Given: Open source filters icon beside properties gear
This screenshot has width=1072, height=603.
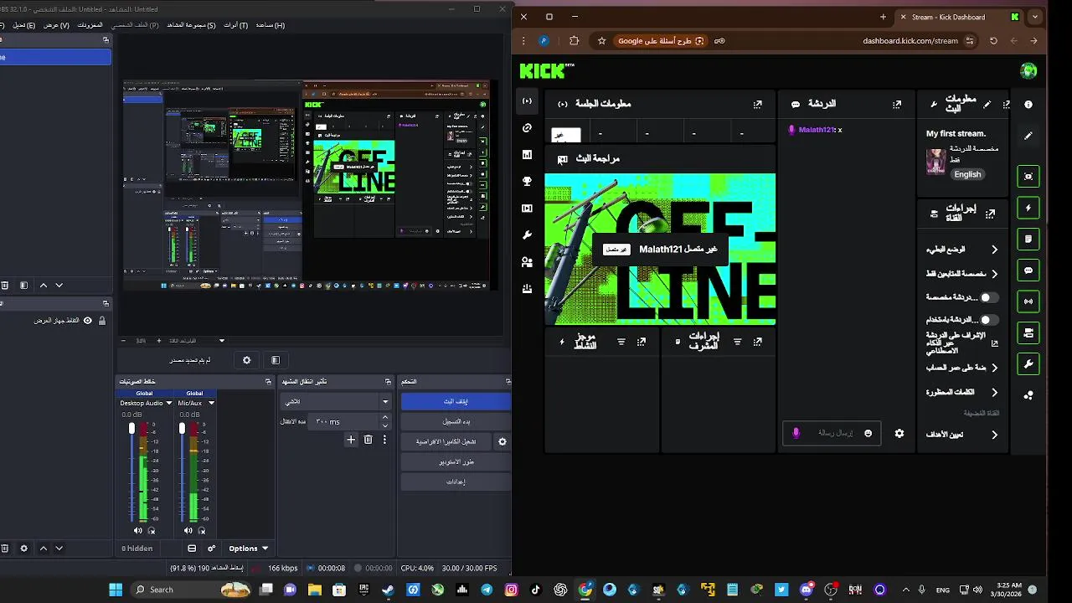Looking at the screenshot, I should click(x=276, y=360).
